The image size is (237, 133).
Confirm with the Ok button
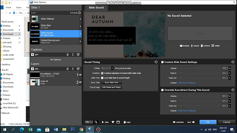(208, 122)
